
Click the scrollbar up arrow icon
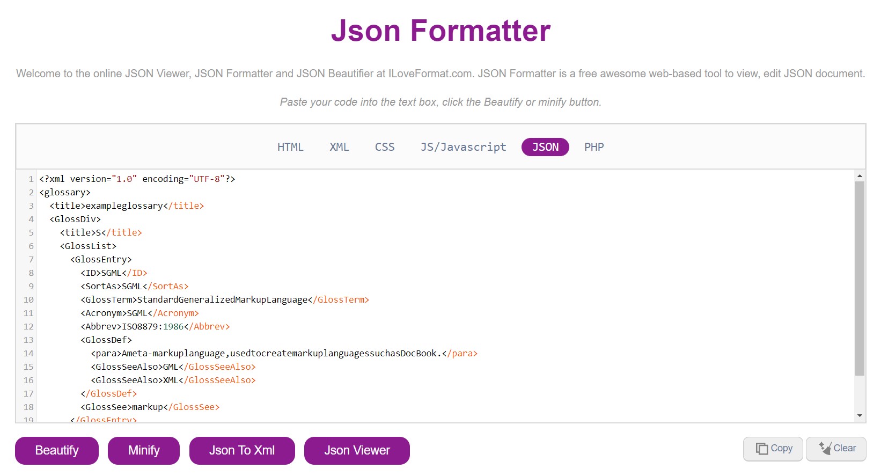[x=860, y=175]
